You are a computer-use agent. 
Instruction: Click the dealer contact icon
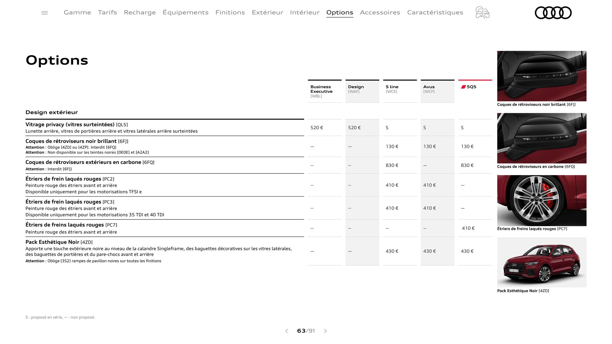(x=482, y=13)
